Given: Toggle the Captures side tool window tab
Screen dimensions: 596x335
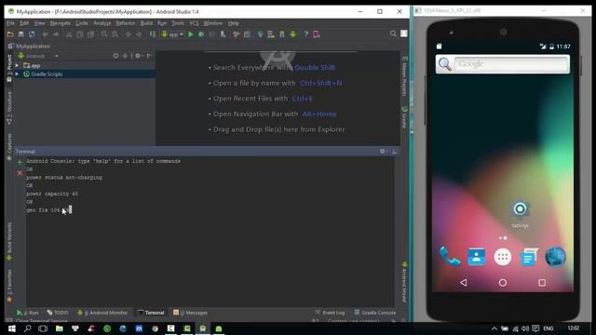Looking at the screenshot, I should pos(9,147).
